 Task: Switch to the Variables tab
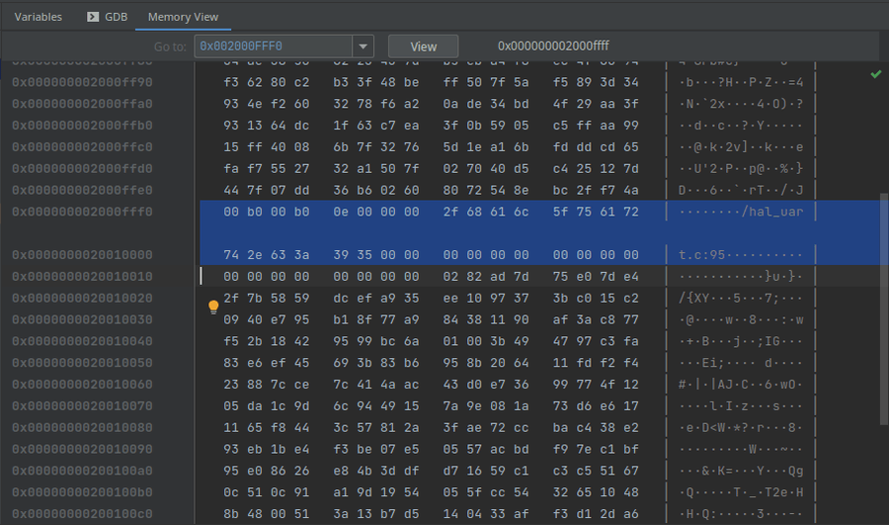click(x=38, y=17)
